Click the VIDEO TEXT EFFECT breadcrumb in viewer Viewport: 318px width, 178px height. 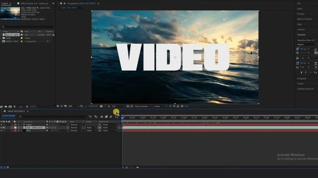click(x=69, y=8)
